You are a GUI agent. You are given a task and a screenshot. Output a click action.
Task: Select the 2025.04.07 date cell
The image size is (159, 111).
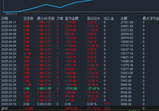[9, 38]
